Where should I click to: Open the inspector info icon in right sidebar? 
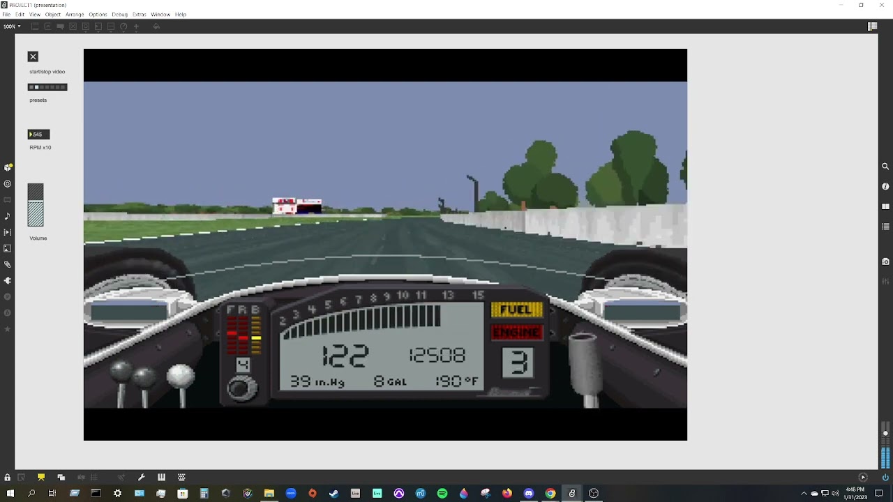(x=885, y=186)
